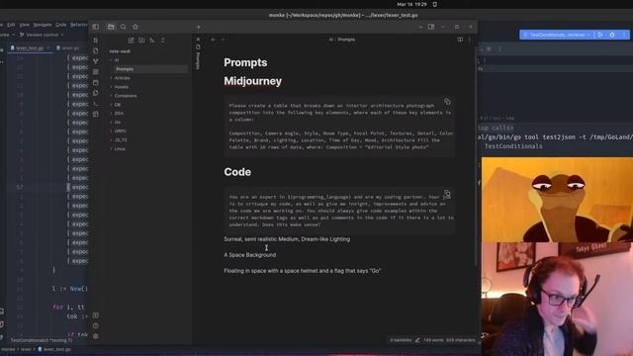Open the Version control dropdown in GoLand
The width and height of the screenshot is (633, 356).
pyautogui.click(x=42, y=36)
